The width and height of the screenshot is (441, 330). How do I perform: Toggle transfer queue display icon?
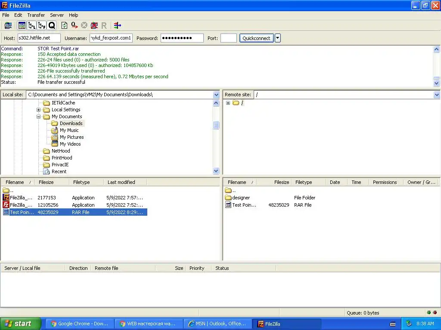point(52,25)
